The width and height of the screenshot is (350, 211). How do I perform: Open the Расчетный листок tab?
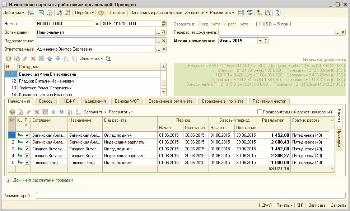pos(269,101)
